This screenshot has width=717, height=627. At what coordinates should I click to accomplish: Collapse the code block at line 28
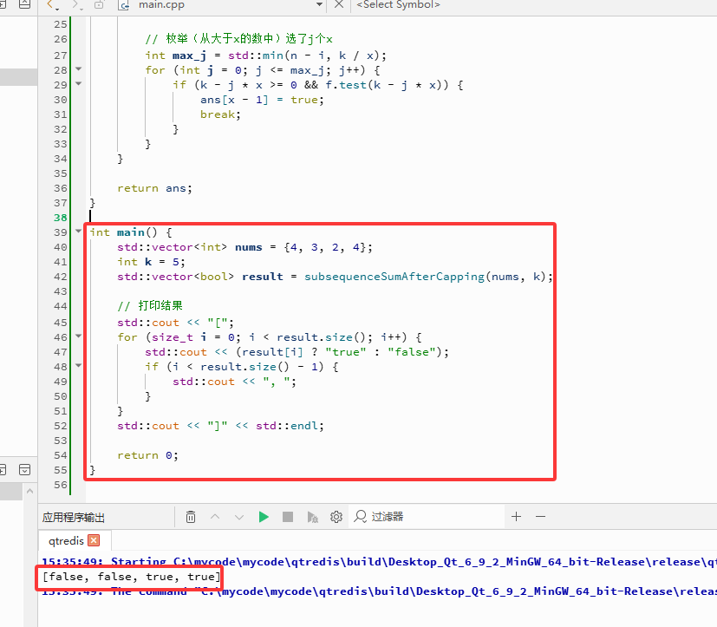point(78,69)
